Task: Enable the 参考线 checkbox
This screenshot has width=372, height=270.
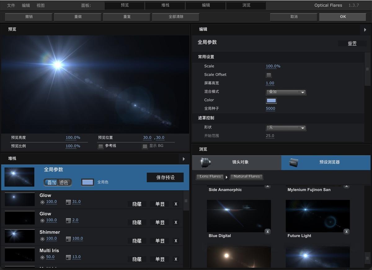Action: (x=101, y=146)
